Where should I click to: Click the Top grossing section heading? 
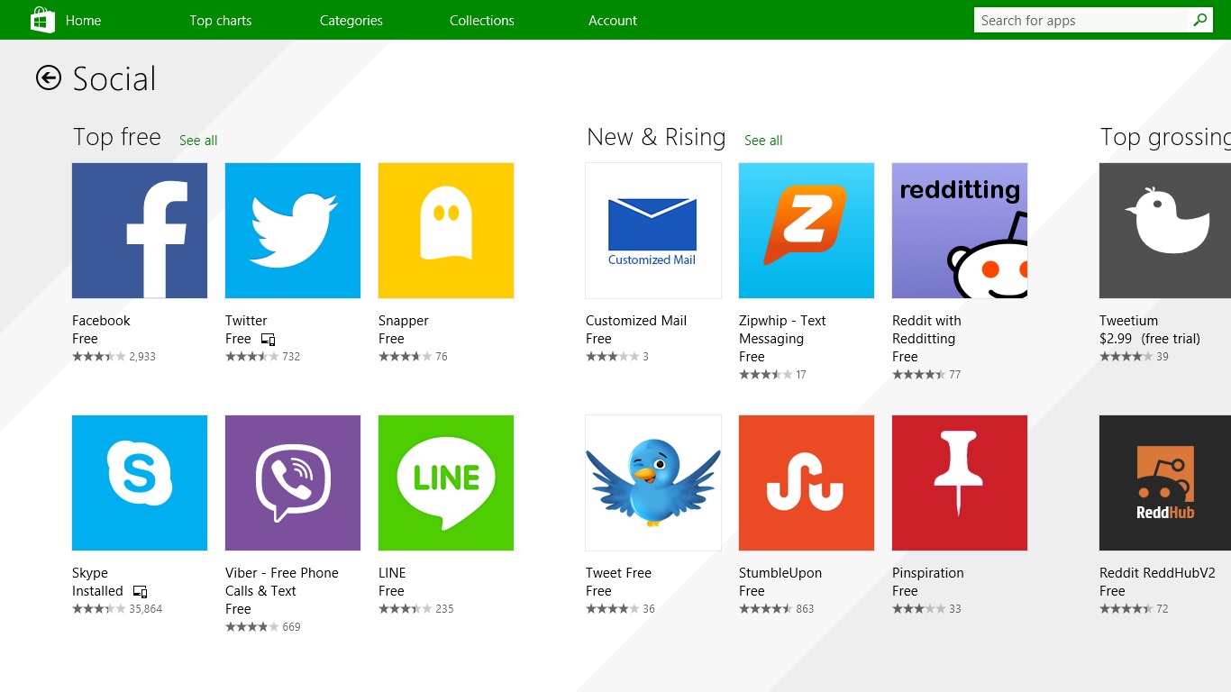1165,137
